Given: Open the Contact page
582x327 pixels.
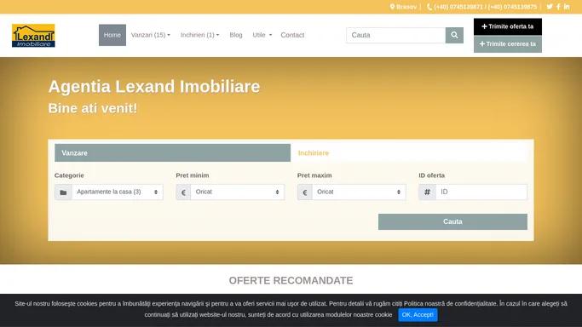Looking at the screenshot, I should [x=292, y=35].
